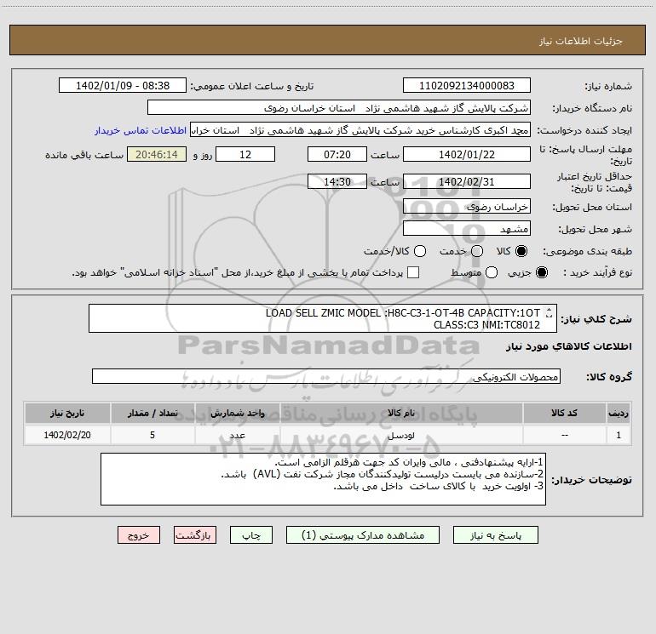
Task: Click the توضیحات خریدار notes box
Action: coord(324,479)
